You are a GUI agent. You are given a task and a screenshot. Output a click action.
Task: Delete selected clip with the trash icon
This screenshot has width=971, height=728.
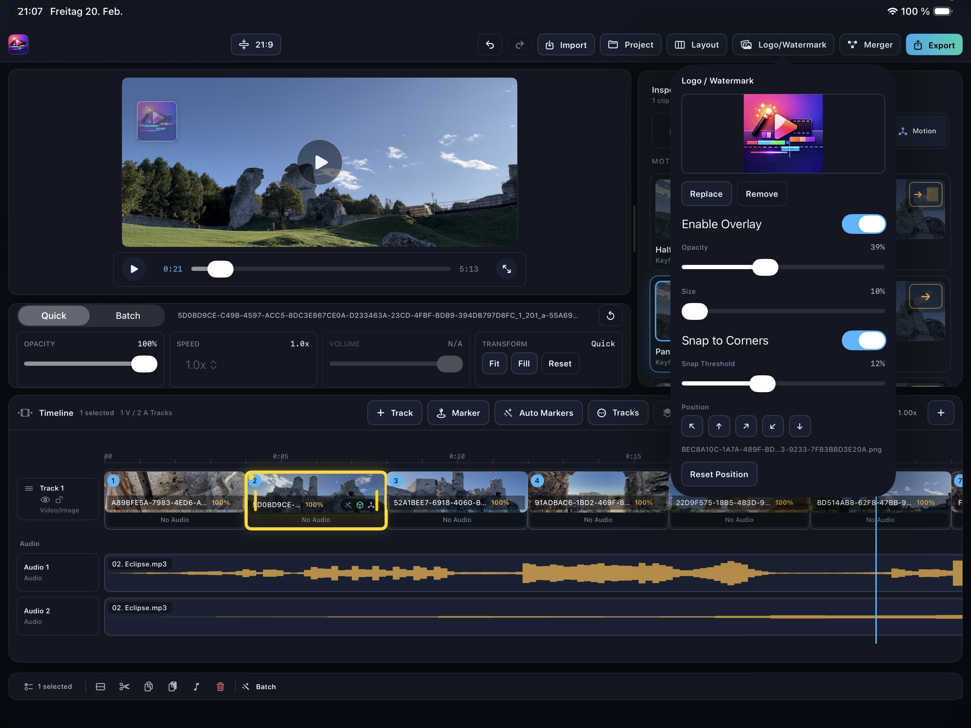click(x=221, y=686)
